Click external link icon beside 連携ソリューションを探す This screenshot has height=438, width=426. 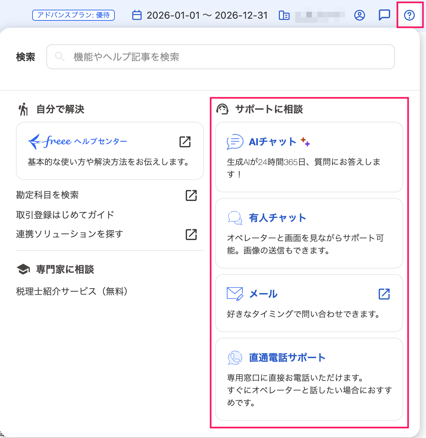tap(191, 235)
